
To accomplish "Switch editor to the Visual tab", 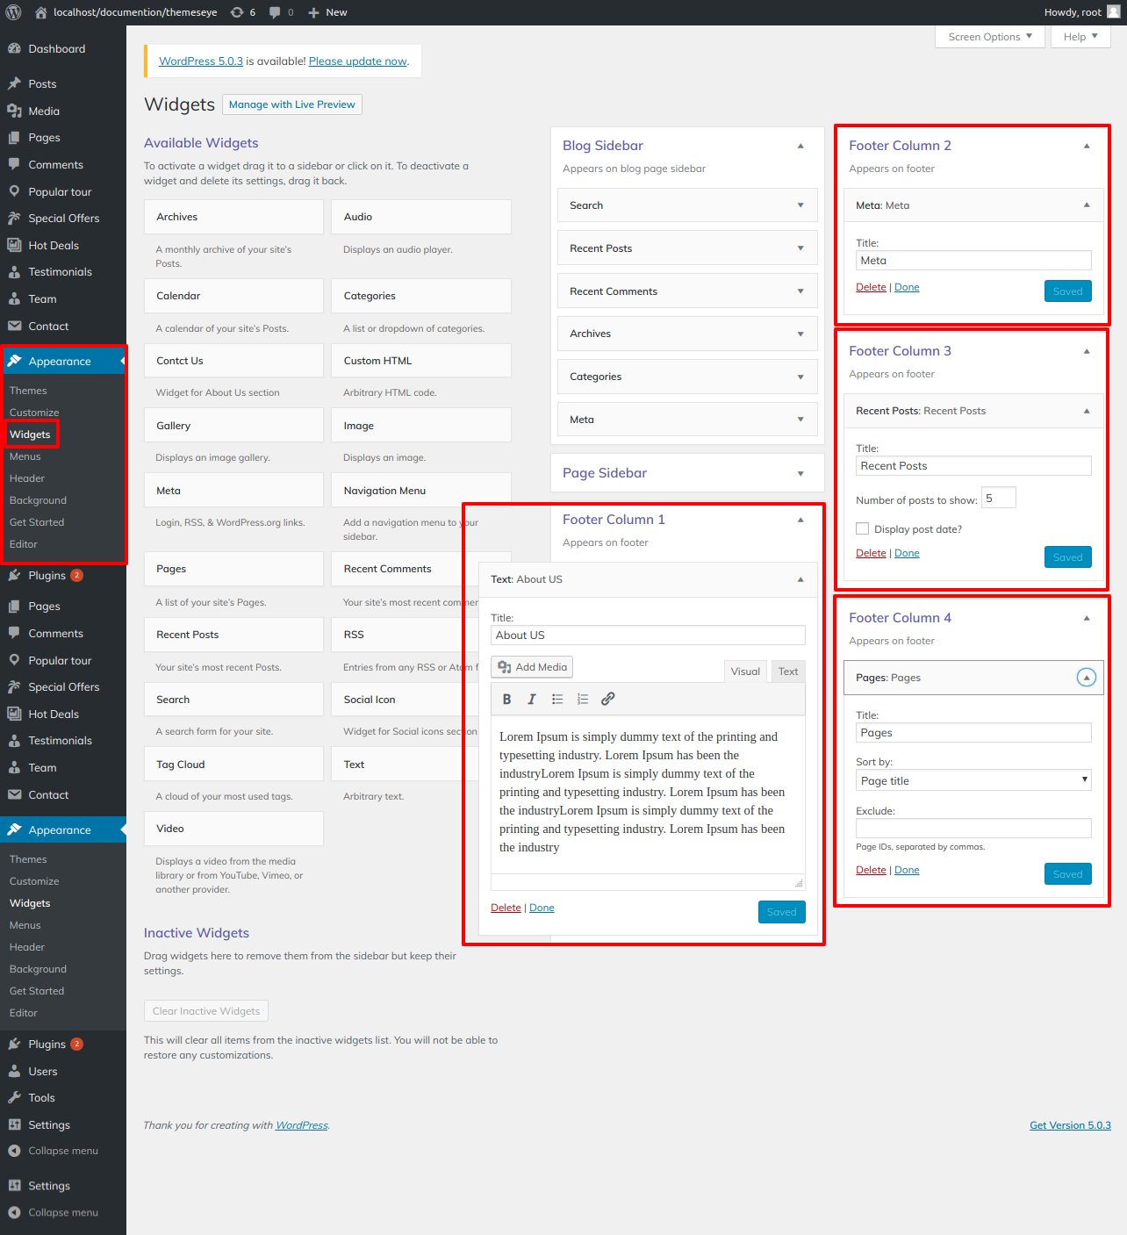I will coord(745,671).
